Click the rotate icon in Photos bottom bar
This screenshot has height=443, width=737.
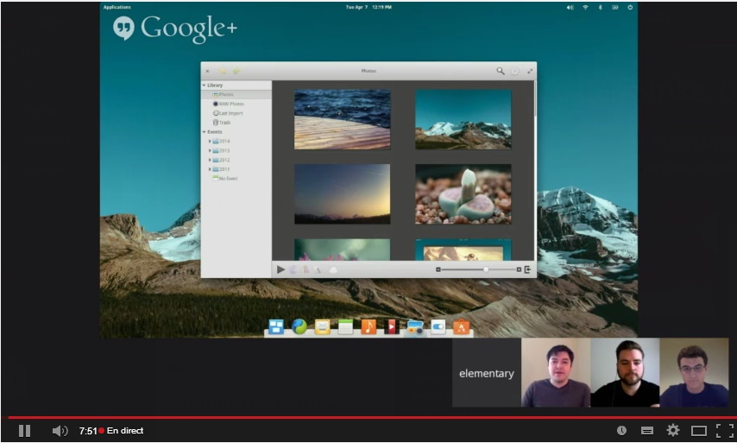[x=293, y=269]
